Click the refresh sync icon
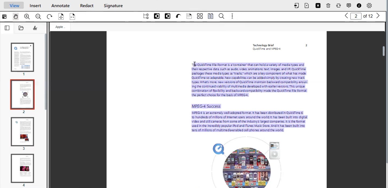The height and width of the screenshot is (188, 388). click(x=338, y=6)
